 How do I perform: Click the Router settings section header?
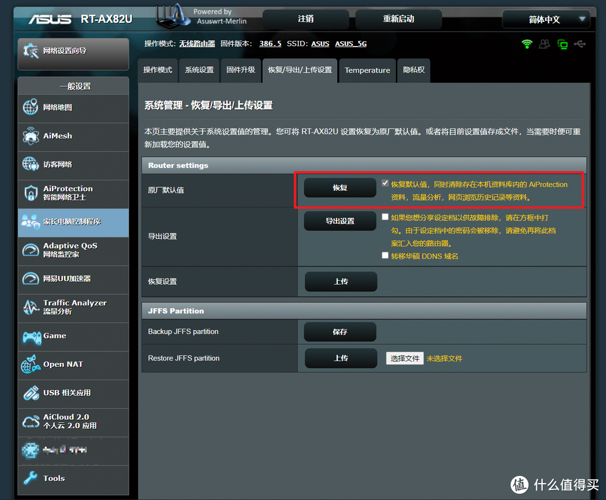point(364,165)
